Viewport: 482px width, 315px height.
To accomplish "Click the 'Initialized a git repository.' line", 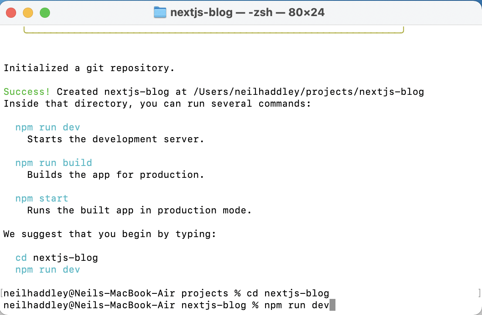I will click(x=89, y=68).
